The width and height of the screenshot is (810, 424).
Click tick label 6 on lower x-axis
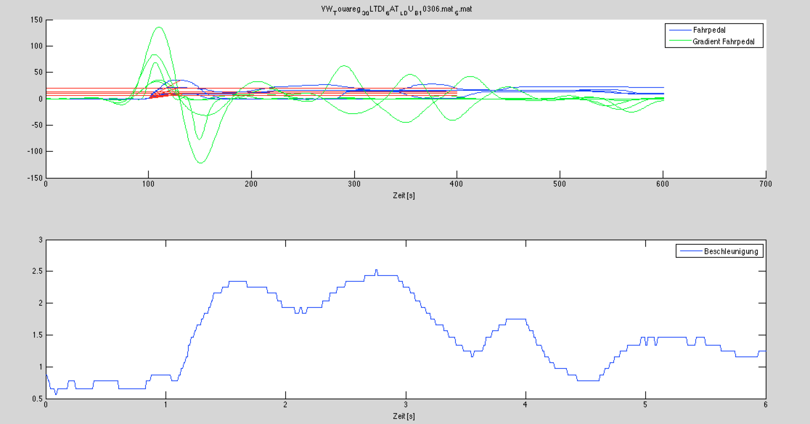[x=765, y=405]
